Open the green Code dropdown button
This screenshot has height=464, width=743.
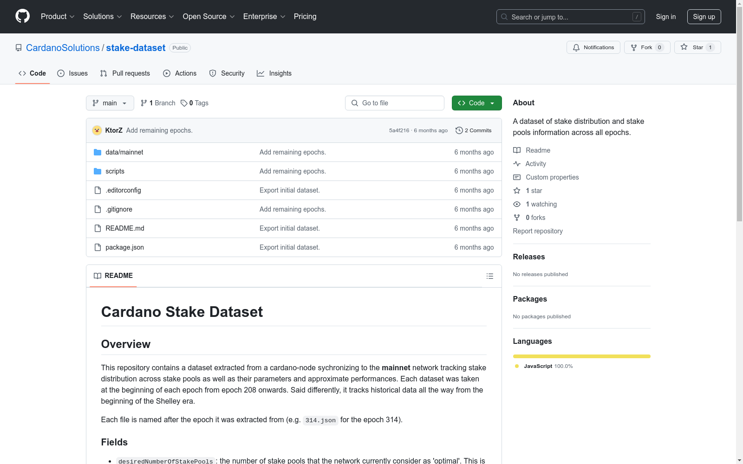477,103
